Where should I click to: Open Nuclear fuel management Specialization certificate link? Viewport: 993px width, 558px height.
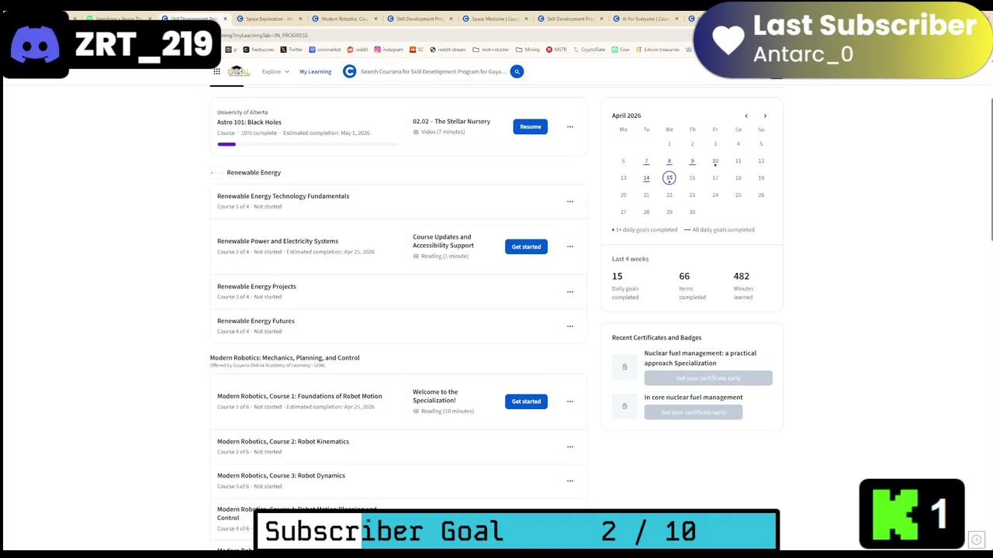pyautogui.click(x=701, y=358)
